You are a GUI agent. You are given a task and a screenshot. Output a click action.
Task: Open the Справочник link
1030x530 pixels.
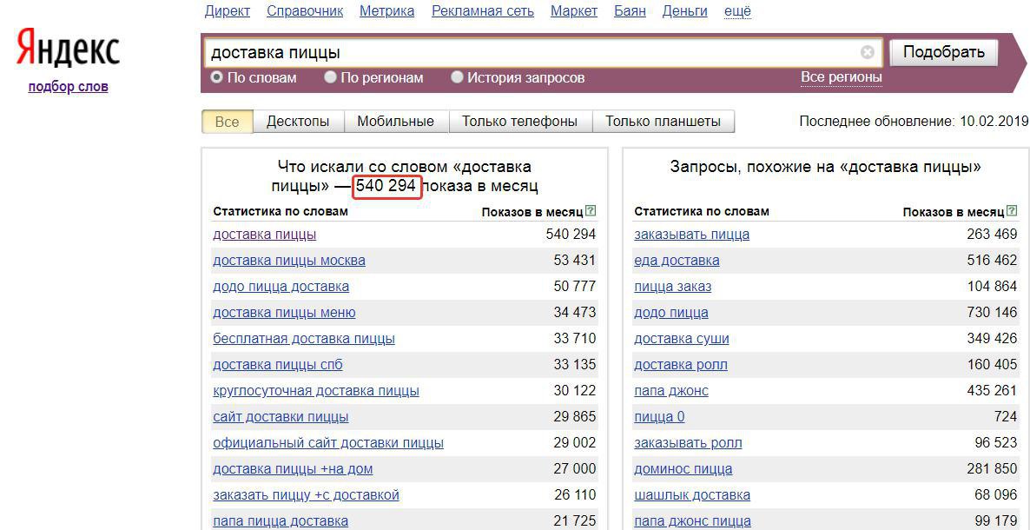[x=305, y=11]
